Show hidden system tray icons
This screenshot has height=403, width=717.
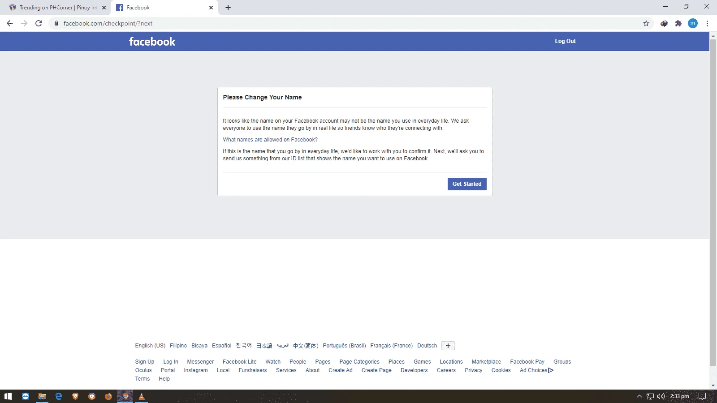click(x=639, y=396)
